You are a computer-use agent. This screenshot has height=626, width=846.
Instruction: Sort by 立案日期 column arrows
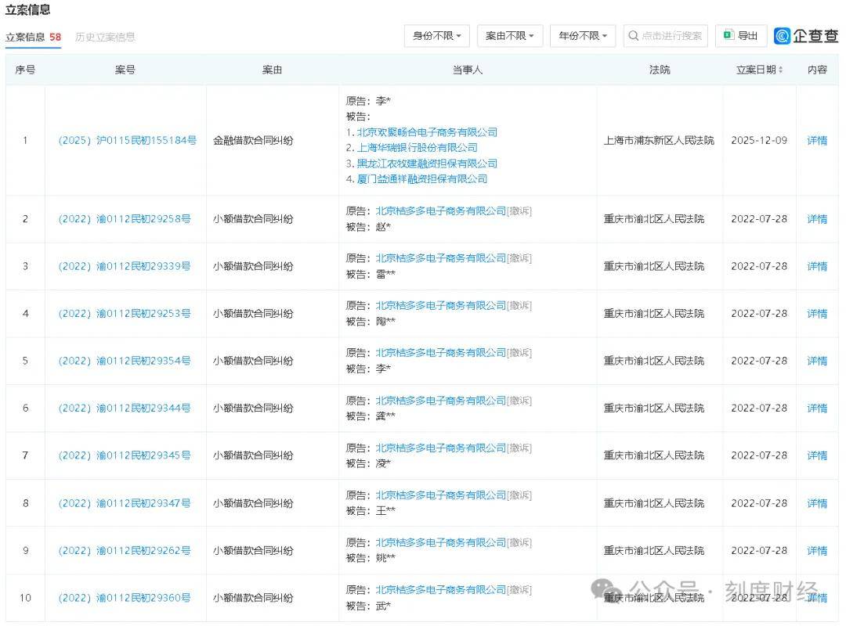click(781, 70)
